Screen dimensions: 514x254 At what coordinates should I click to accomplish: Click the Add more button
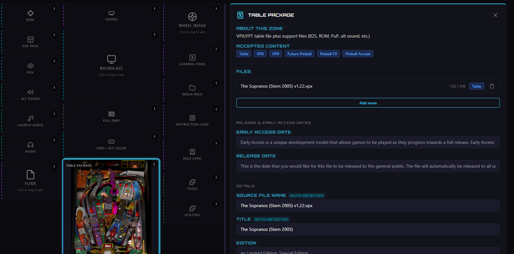368,103
